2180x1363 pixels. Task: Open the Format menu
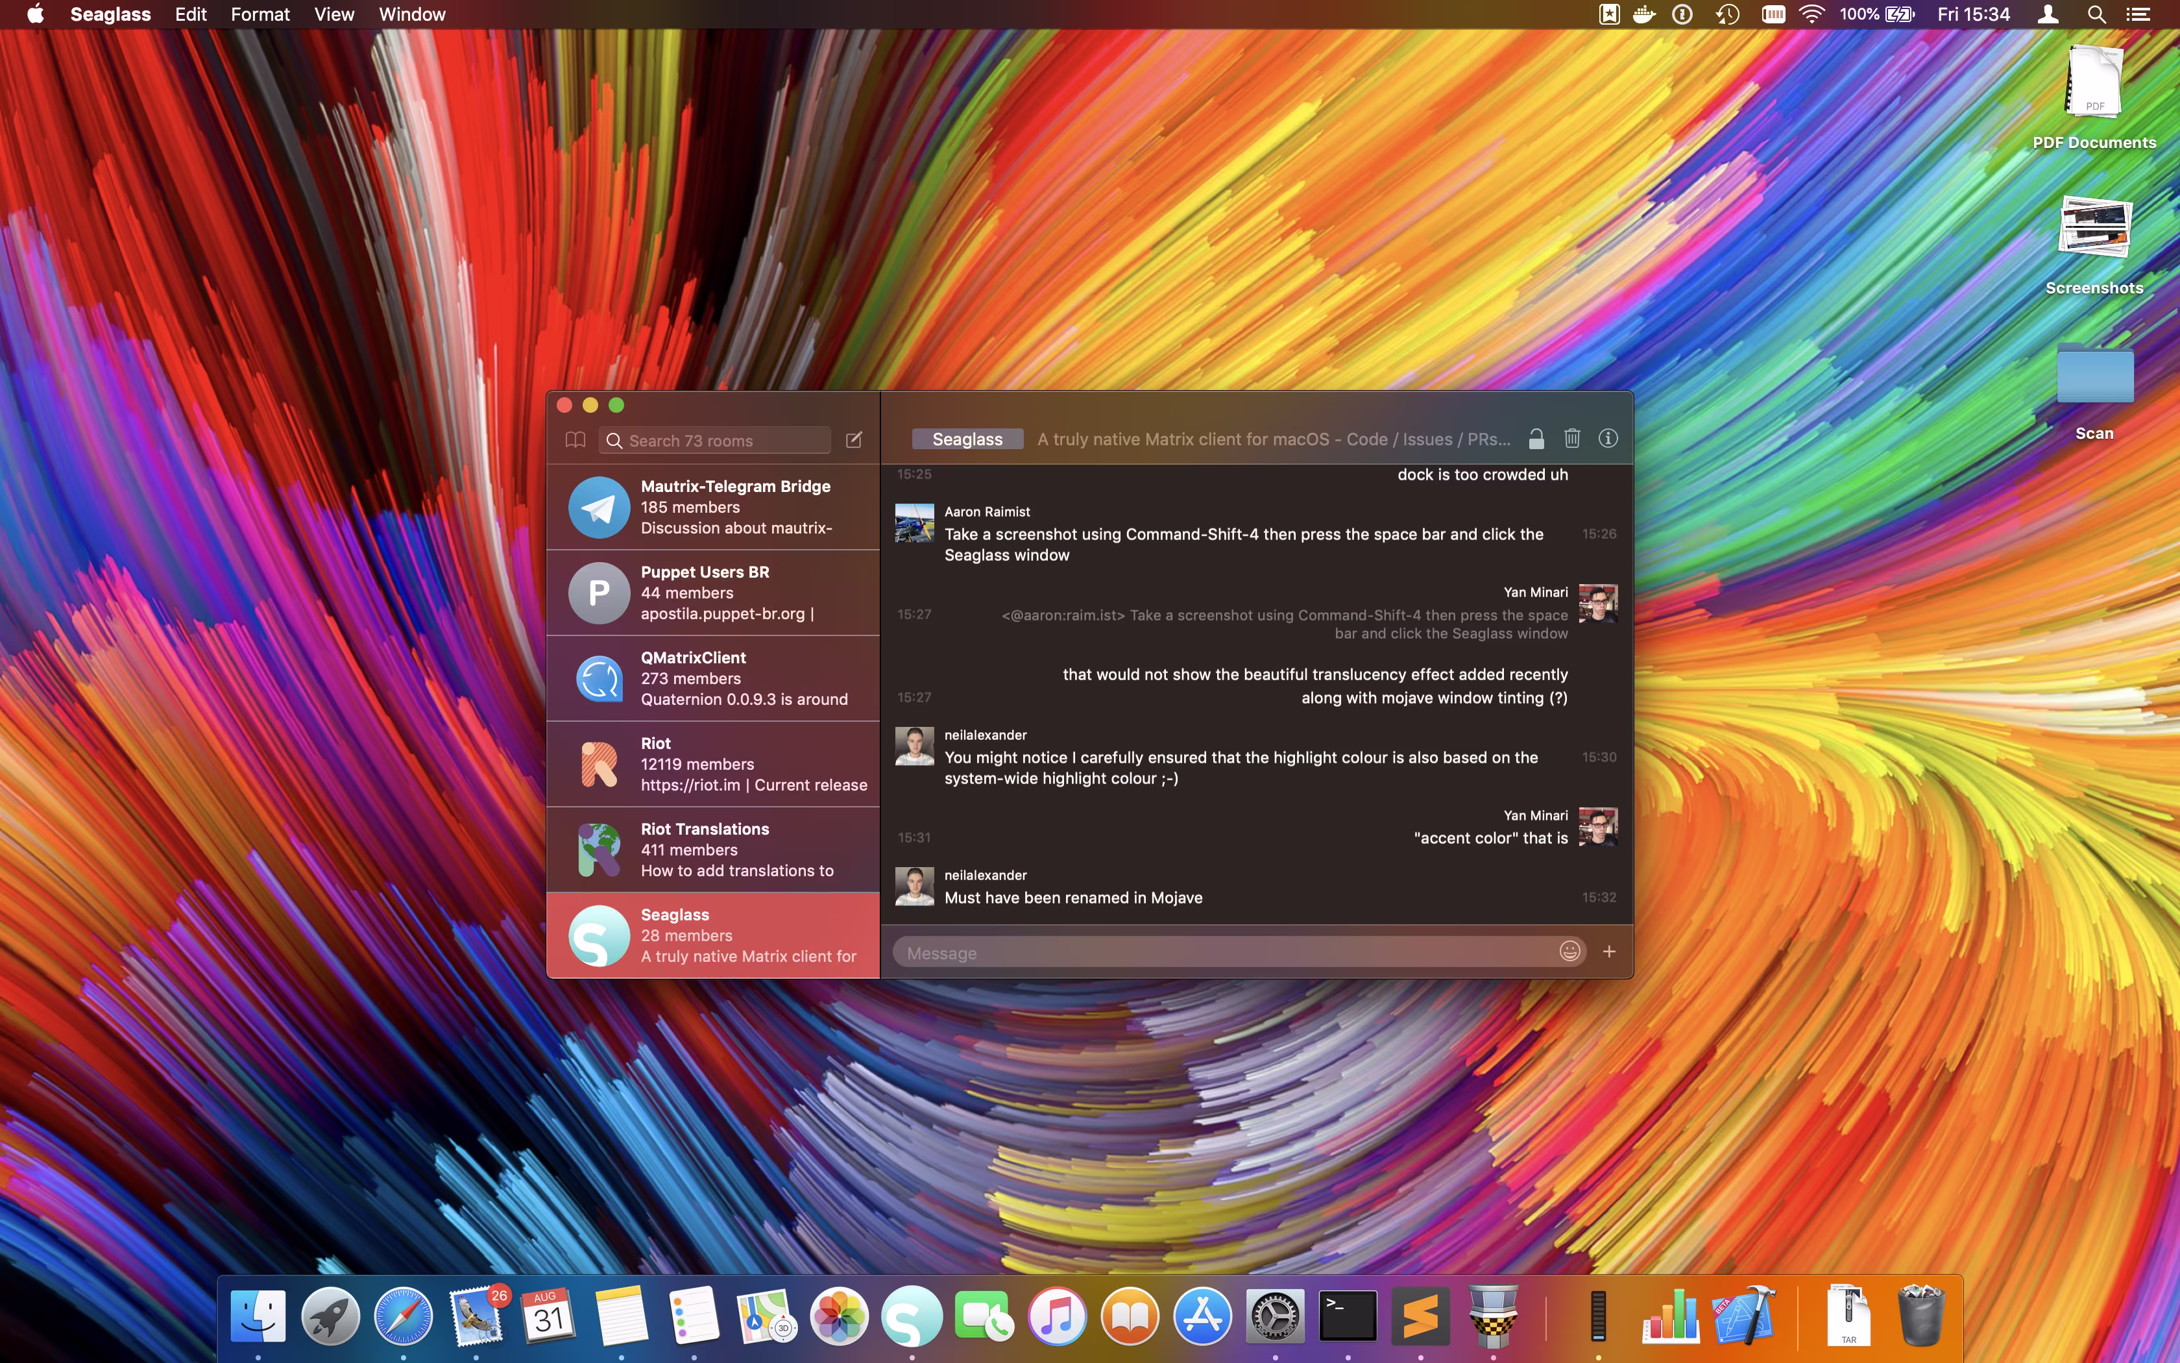pos(260,14)
